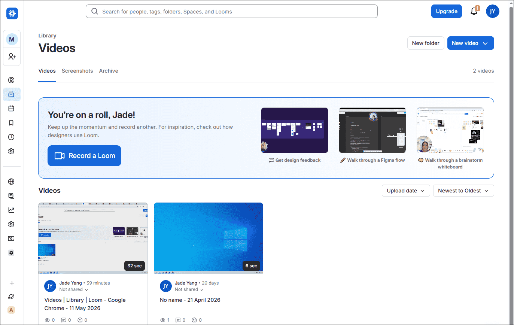Click the invite people icon

click(12, 57)
